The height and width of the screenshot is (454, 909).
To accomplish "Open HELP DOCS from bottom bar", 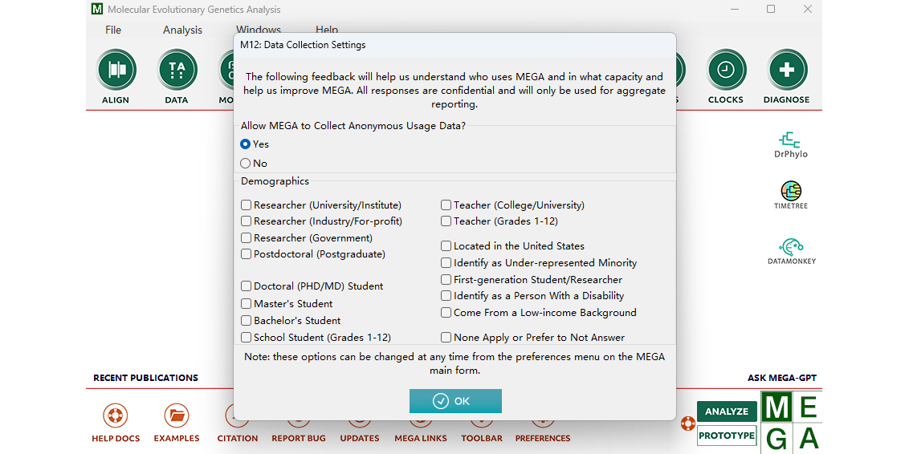I will (x=116, y=416).
